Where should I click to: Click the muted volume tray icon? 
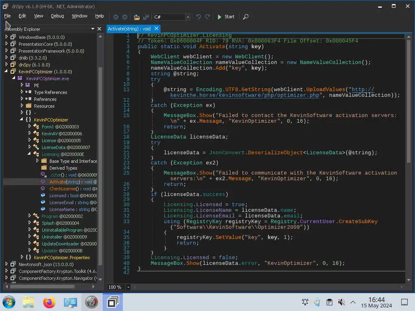pos(341,302)
